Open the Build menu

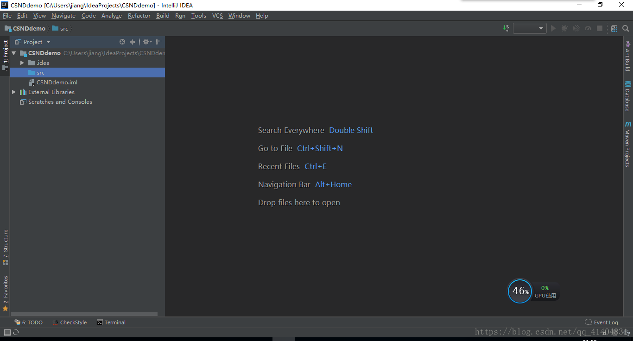point(163,16)
